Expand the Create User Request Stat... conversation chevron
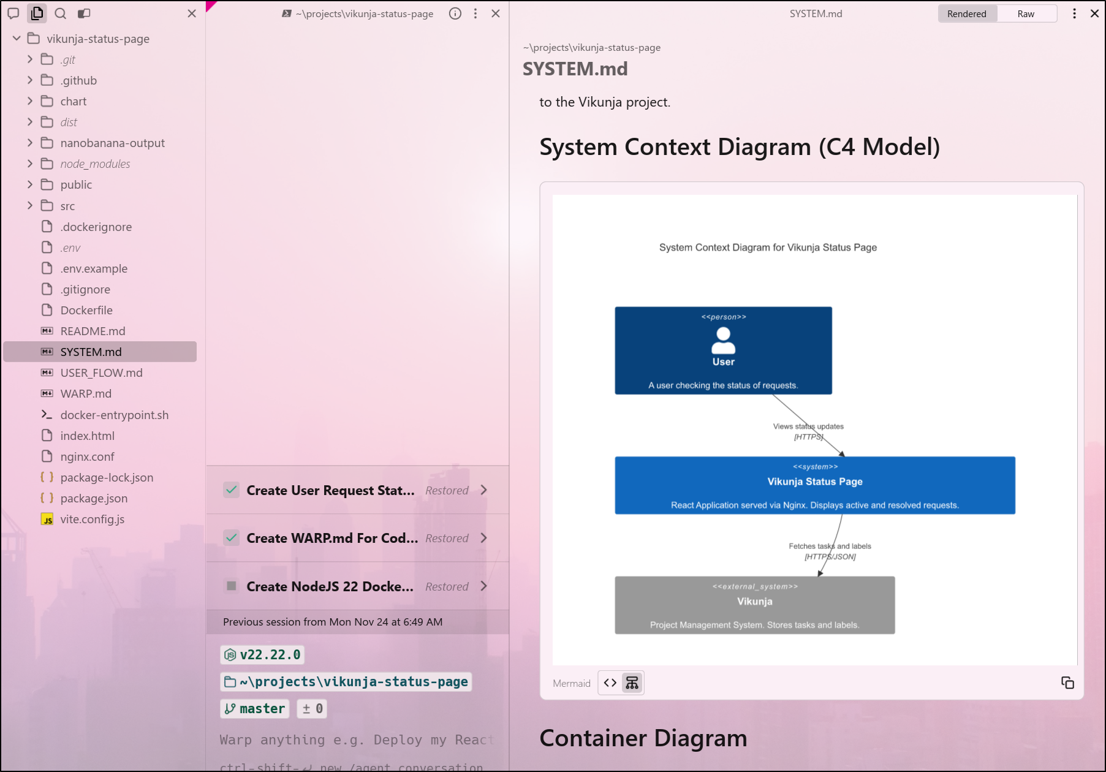The width and height of the screenshot is (1106, 772). (484, 490)
